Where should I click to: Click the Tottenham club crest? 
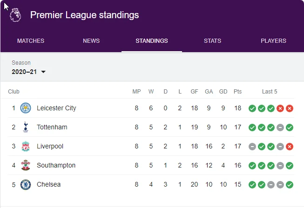(x=26, y=127)
